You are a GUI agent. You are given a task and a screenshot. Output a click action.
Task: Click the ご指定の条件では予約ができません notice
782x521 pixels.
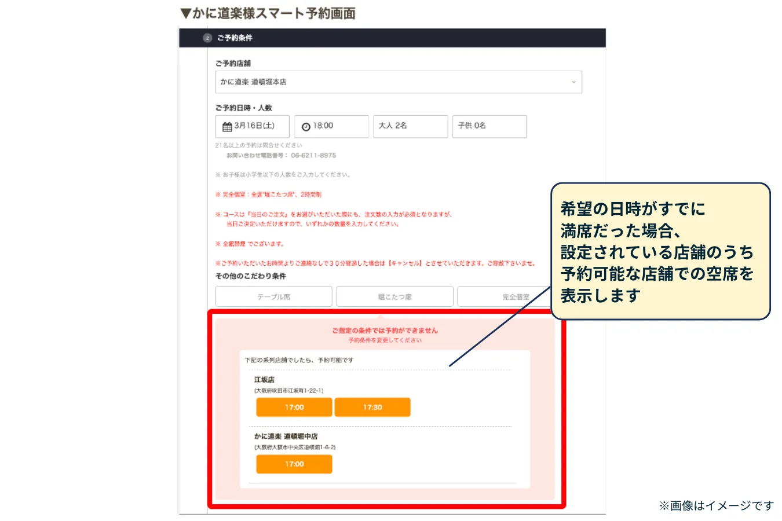pos(385,331)
